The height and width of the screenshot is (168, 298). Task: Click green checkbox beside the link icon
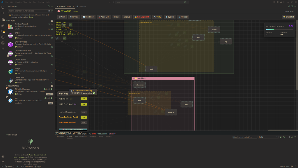64,38
